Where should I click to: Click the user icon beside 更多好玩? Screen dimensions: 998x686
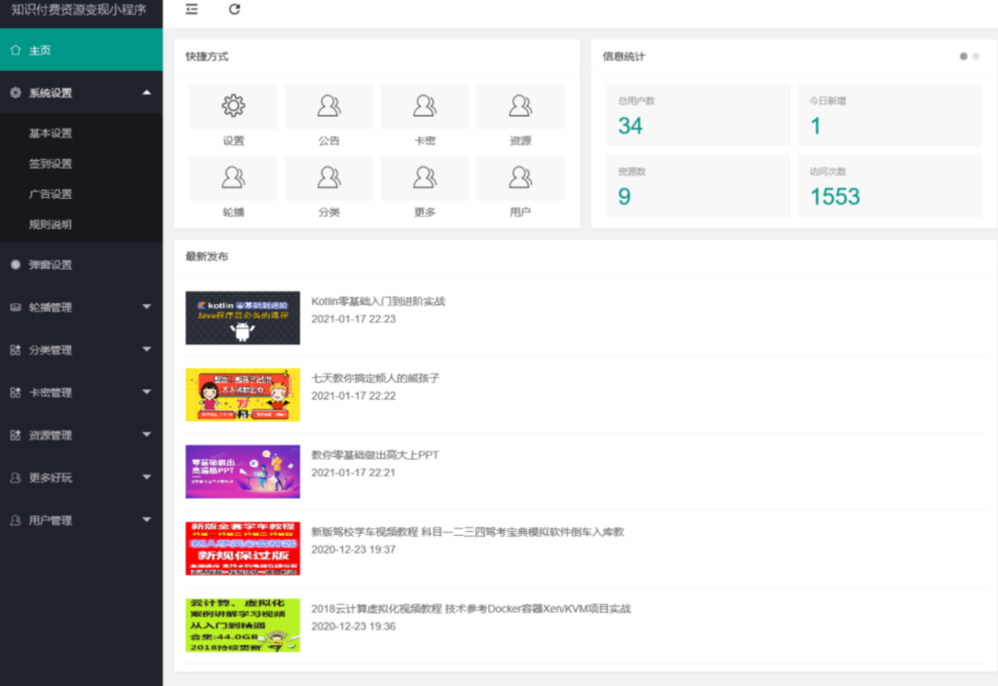16,477
